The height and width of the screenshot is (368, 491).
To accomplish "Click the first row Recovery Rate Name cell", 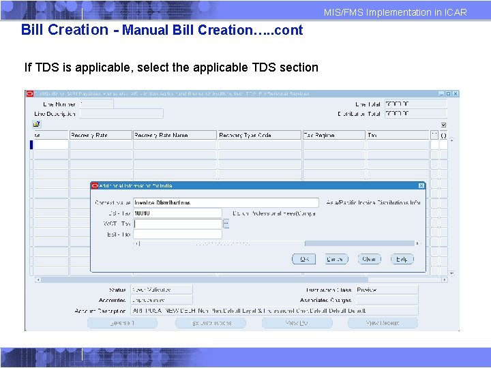I will [175, 144].
